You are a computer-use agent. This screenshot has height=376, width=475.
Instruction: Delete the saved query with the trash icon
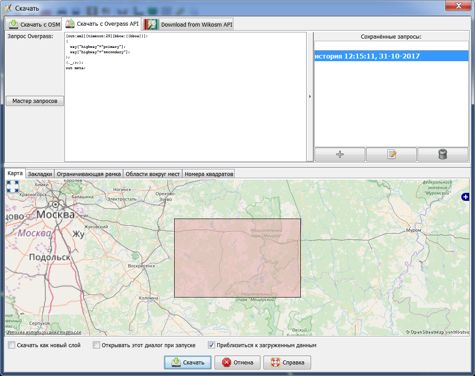coord(443,154)
